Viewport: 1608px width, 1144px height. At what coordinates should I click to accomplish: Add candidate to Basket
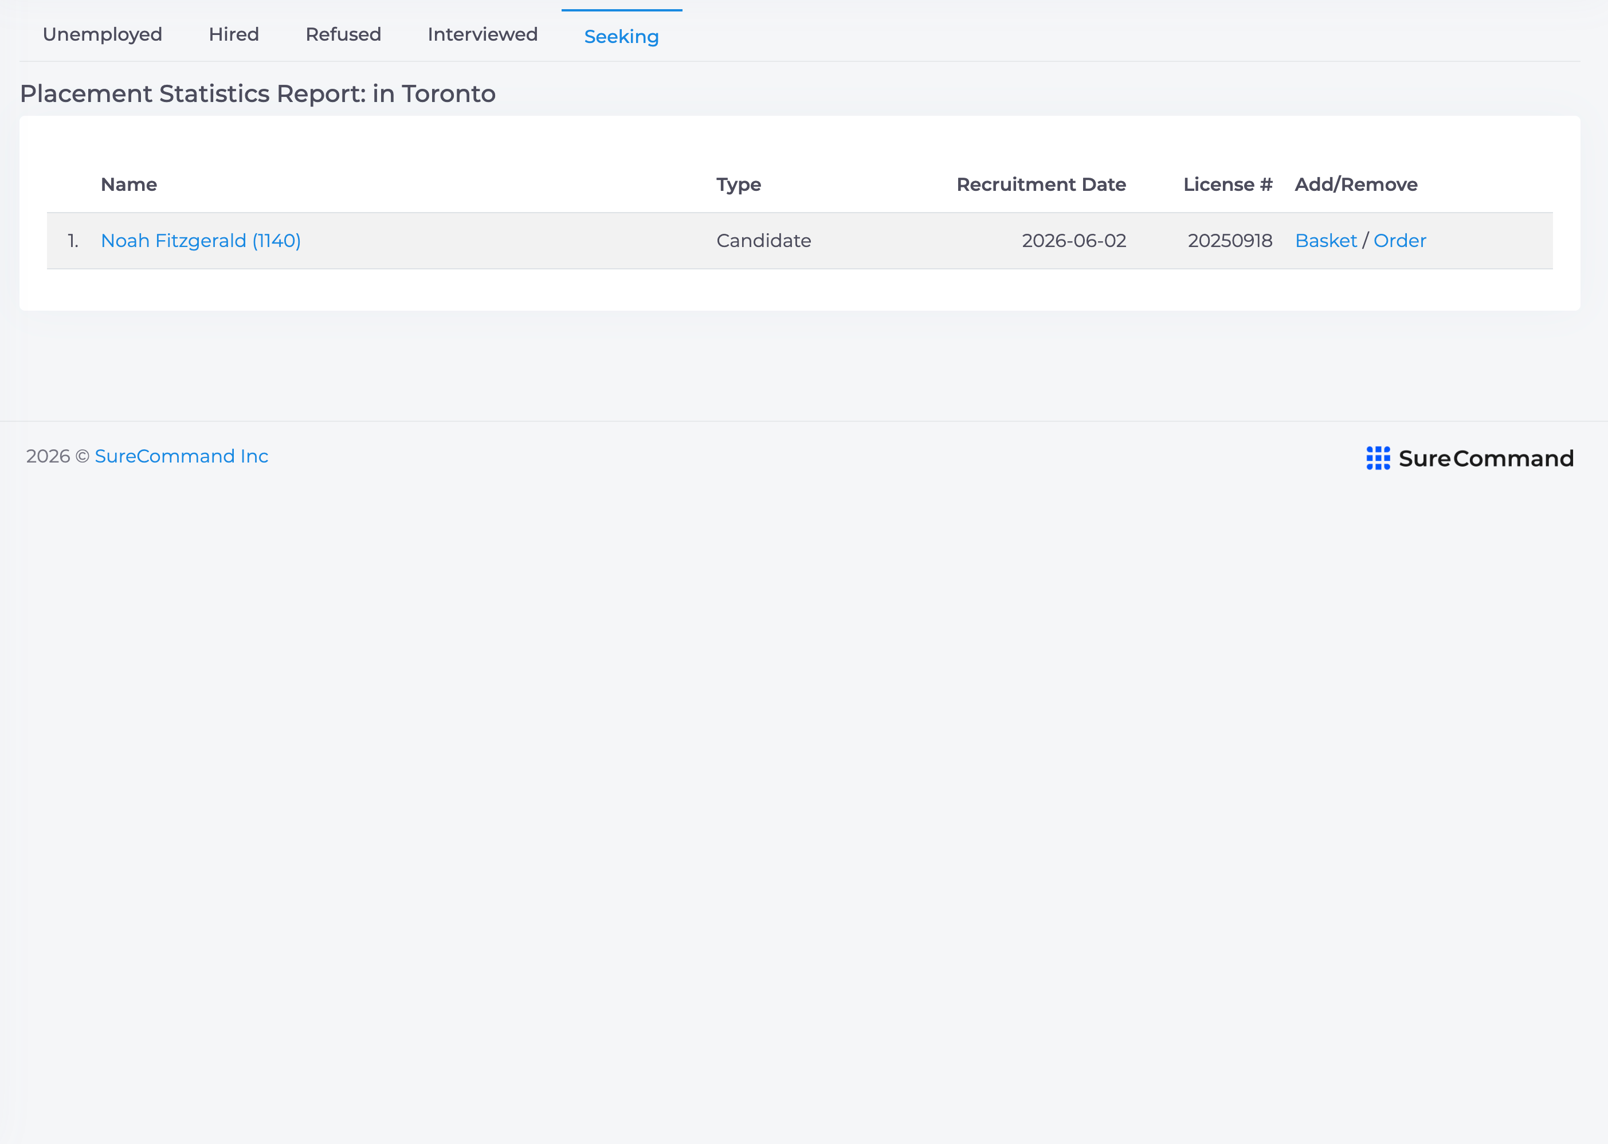click(1325, 241)
